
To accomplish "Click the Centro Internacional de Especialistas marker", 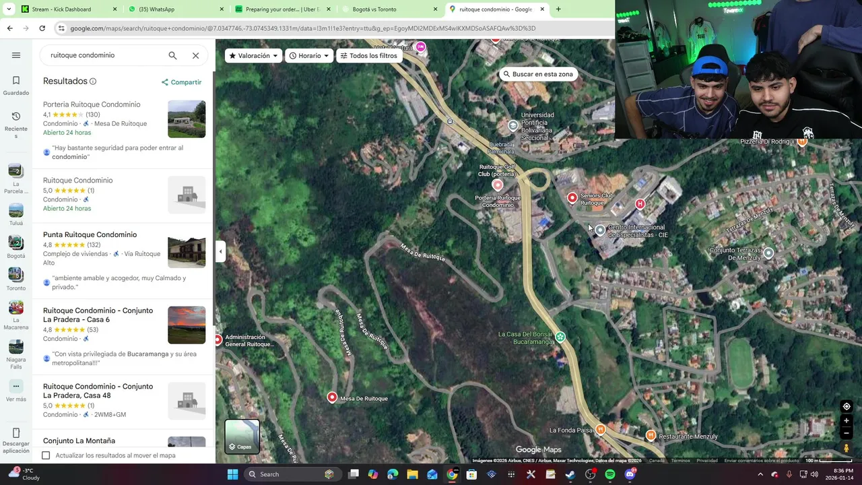I will click(600, 230).
